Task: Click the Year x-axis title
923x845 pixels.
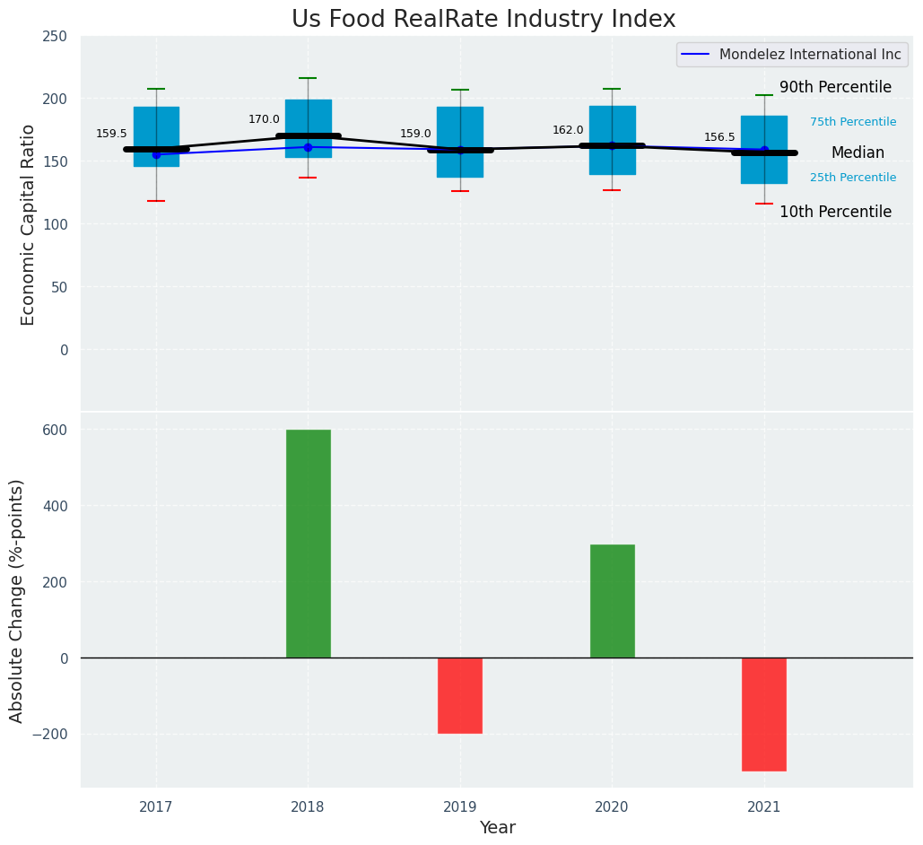Action: [497, 828]
